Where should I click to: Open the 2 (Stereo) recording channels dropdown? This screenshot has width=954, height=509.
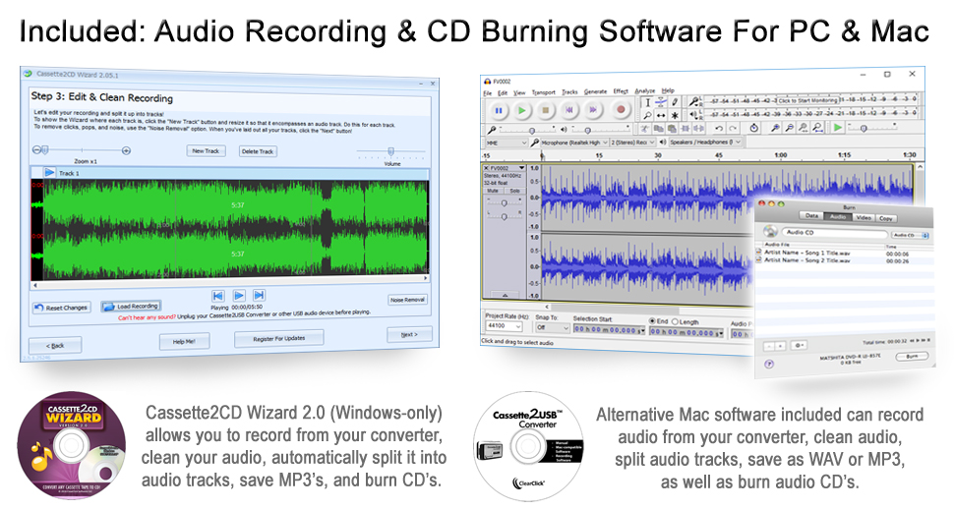click(x=632, y=142)
